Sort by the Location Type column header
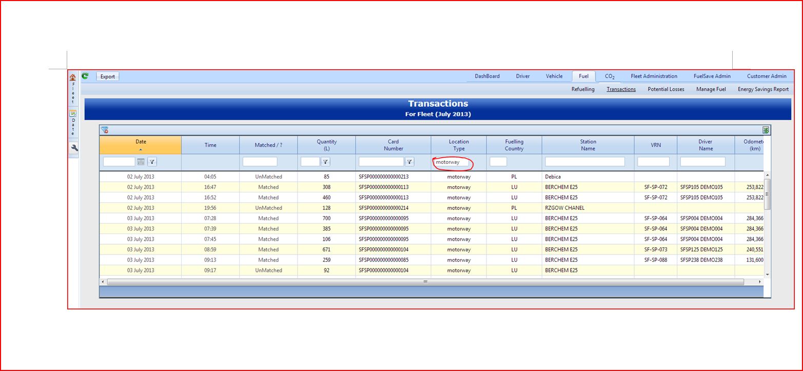 click(459, 145)
